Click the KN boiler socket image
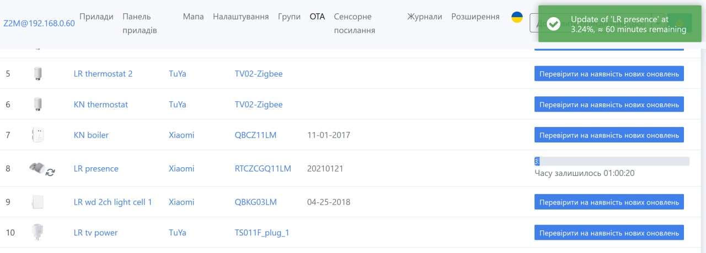The image size is (706, 253). tap(38, 135)
